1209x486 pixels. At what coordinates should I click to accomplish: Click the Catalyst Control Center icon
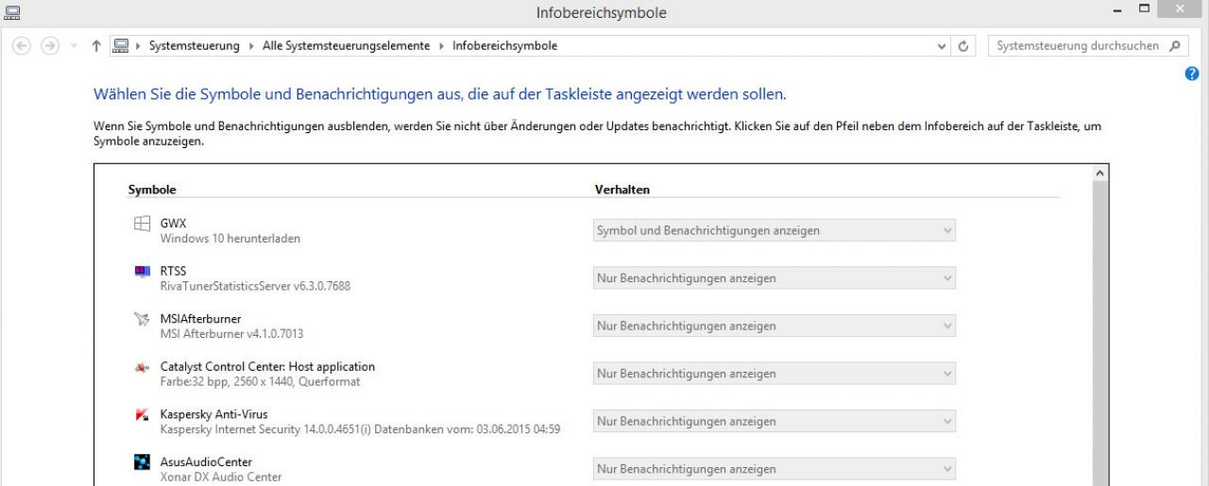[x=142, y=366]
